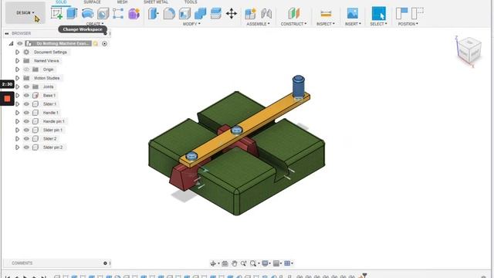
Task: Select the Offset Face tool
Action: coord(216,14)
